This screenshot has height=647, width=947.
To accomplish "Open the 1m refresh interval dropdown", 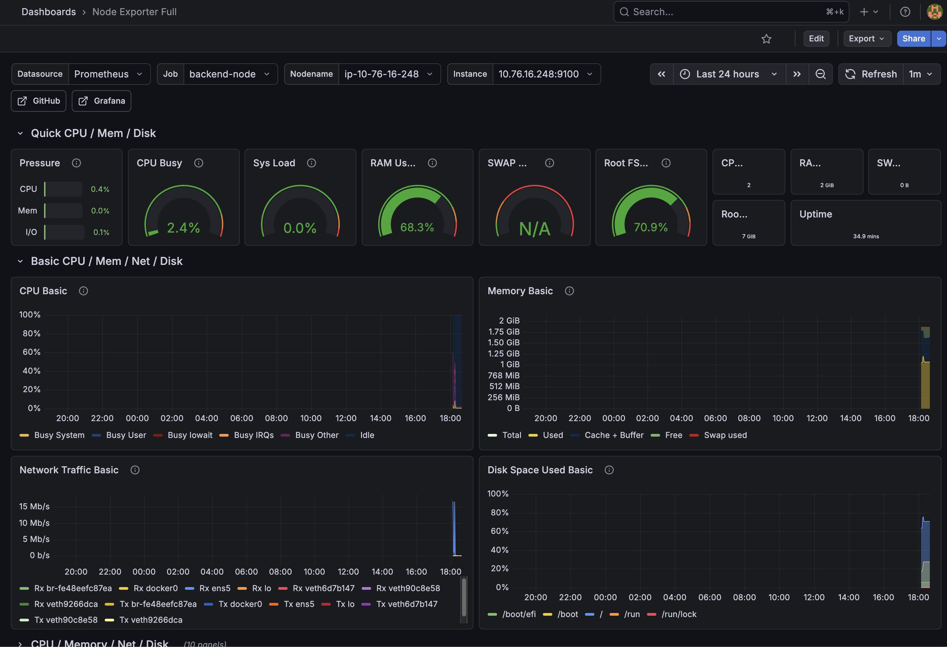I will click(x=921, y=74).
